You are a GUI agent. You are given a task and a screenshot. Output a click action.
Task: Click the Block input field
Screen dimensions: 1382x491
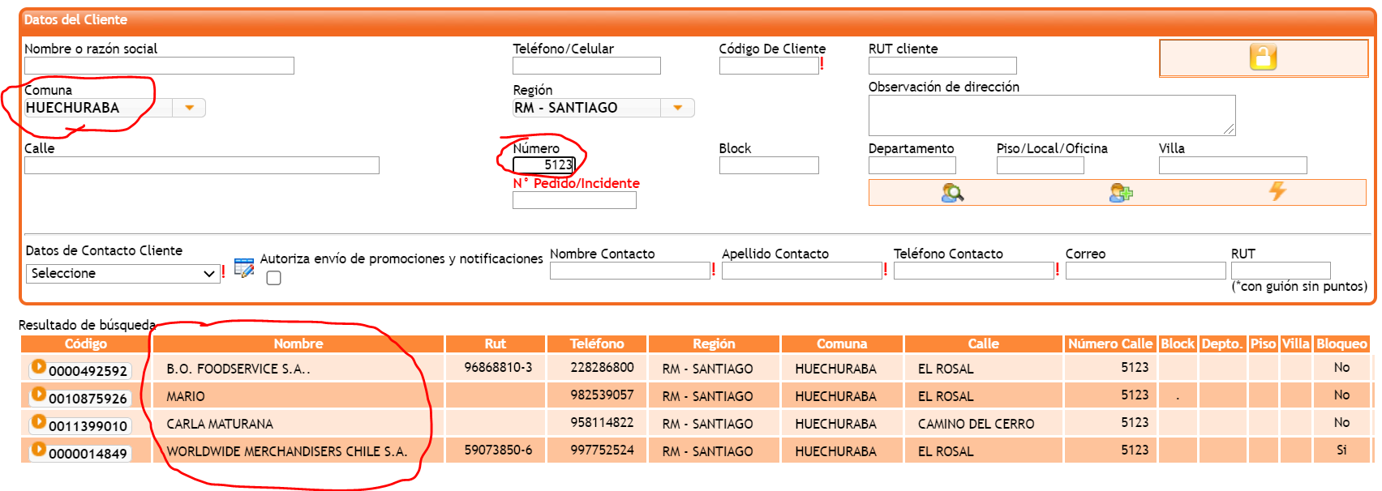point(769,165)
